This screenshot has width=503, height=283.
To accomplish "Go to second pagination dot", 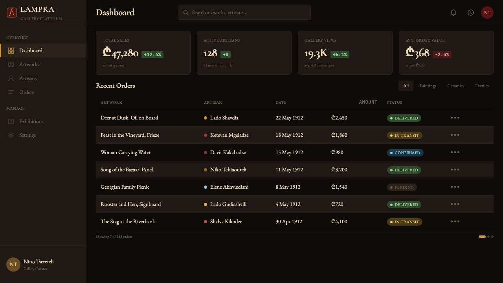I will (488, 237).
